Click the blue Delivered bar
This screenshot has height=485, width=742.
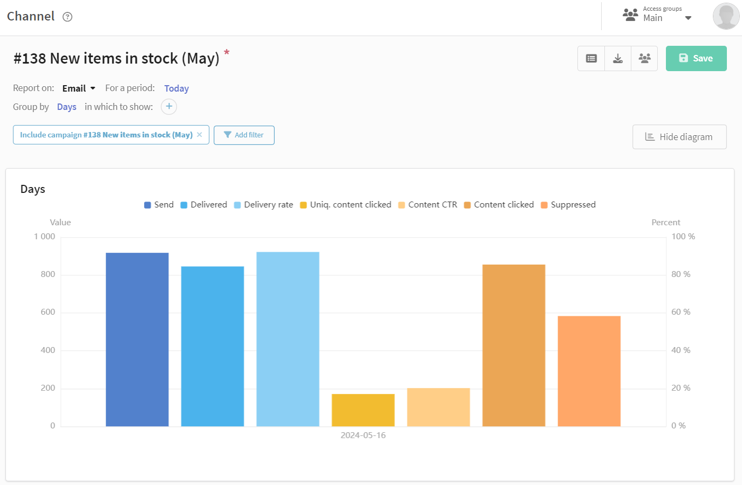(x=213, y=347)
